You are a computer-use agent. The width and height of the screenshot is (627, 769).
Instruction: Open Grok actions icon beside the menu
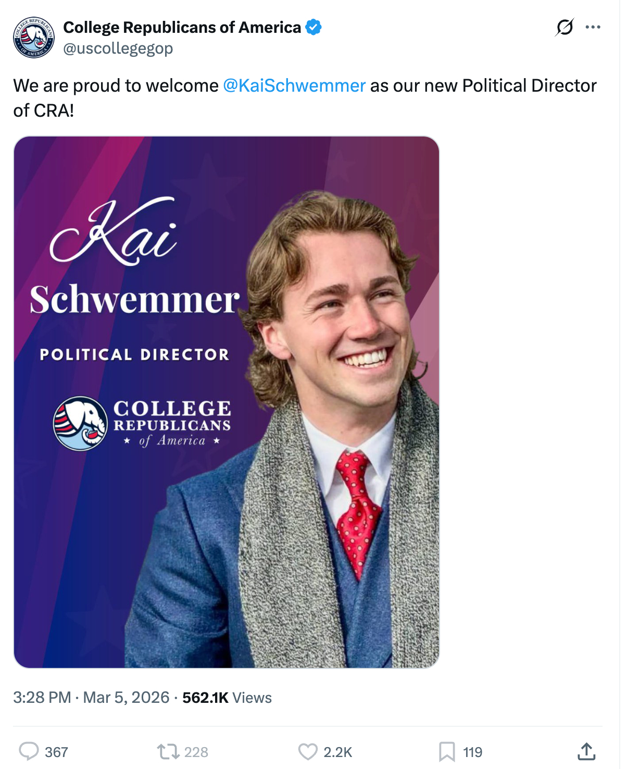[565, 27]
